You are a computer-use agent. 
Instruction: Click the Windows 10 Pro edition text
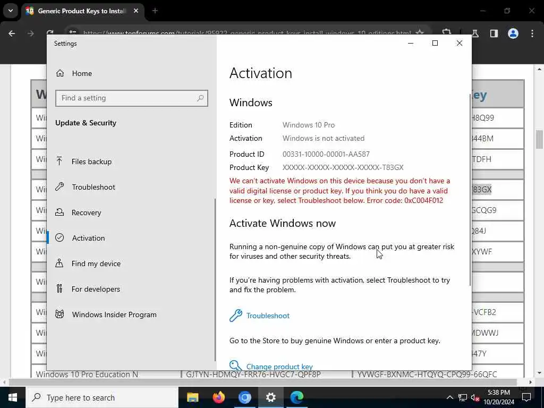point(309,125)
